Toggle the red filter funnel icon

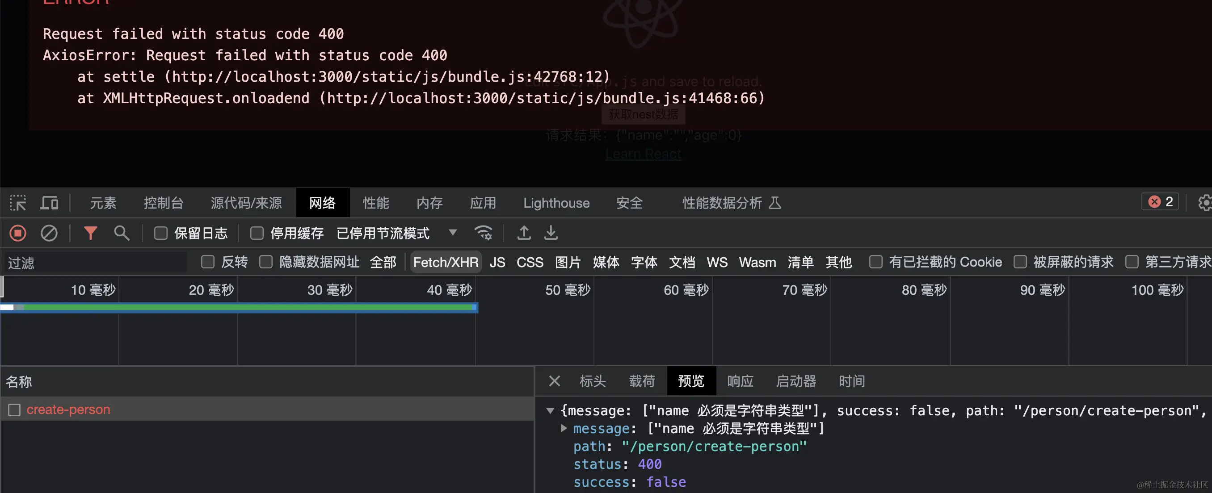[90, 233]
